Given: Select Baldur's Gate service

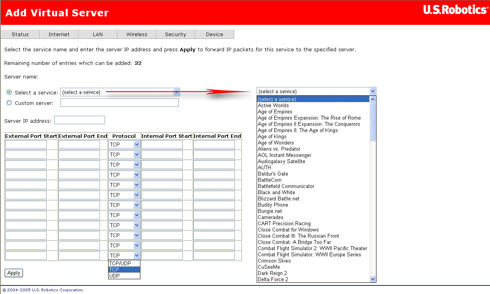Looking at the screenshot, I should tap(313, 174).
